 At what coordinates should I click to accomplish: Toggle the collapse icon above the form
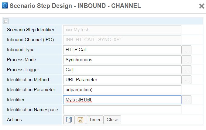click(6, 21)
